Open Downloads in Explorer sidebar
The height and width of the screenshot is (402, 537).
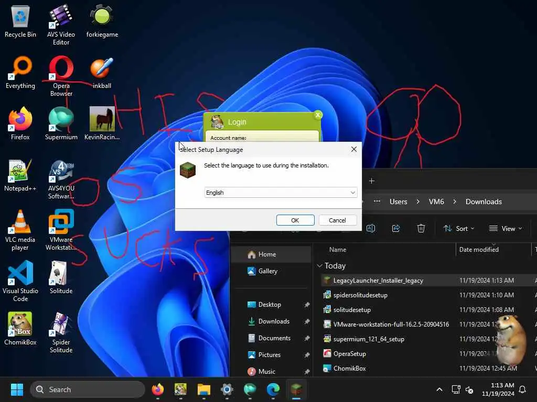[271, 321]
